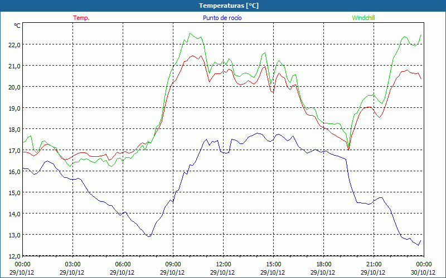446x278 pixels.
Task: Click the 03:00 time axis label
Action: click(x=72, y=265)
